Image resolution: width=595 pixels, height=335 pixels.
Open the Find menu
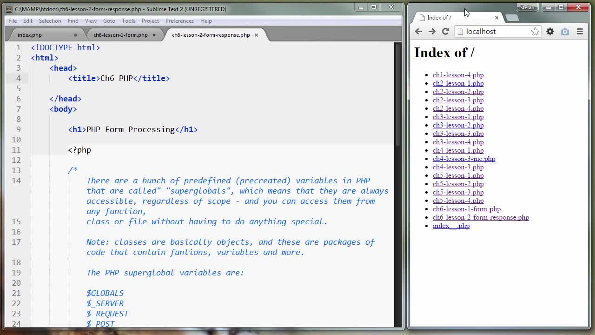(73, 21)
